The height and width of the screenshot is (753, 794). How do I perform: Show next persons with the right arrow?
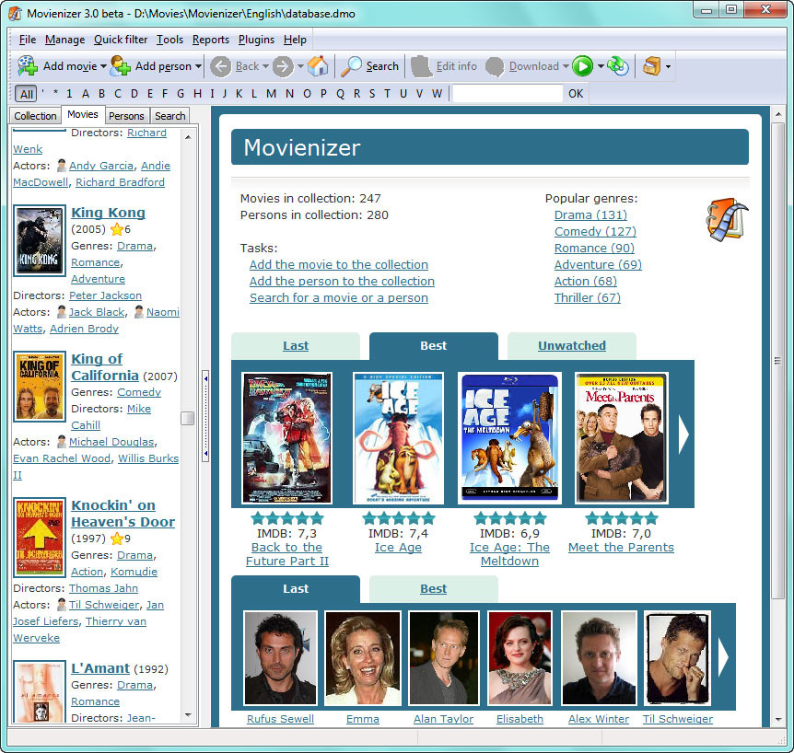coord(724,657)
